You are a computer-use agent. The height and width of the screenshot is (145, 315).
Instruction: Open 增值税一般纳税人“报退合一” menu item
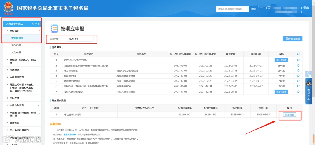[x=23, y=61]
